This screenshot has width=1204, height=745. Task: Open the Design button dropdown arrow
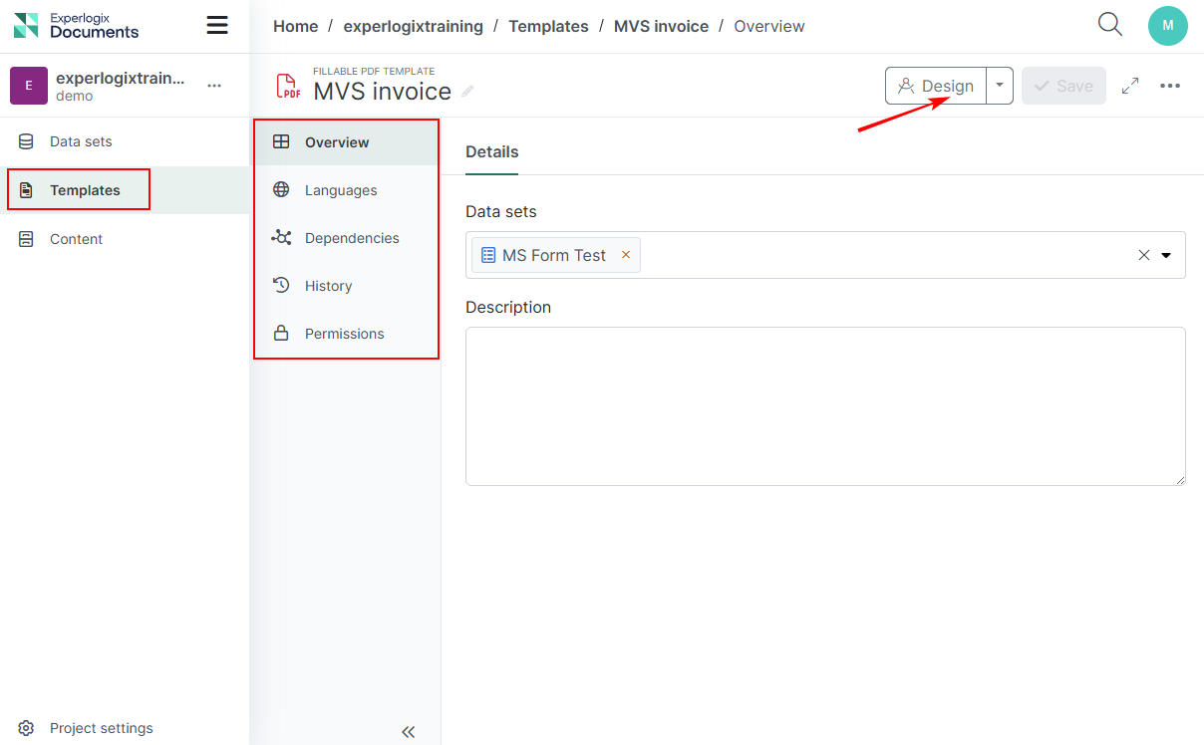pyautogui.click(x=1000, y=86)
